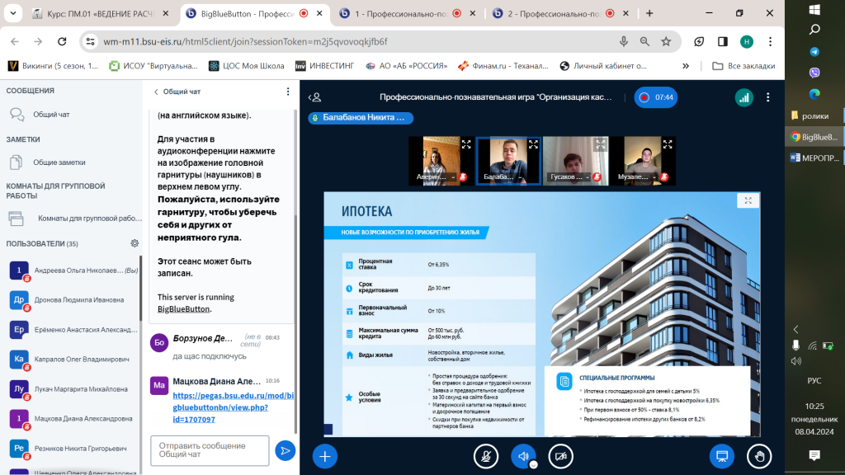Open Общий чат in the messages section
This screenshot has height=475, width=845.
tap(71, 114)
